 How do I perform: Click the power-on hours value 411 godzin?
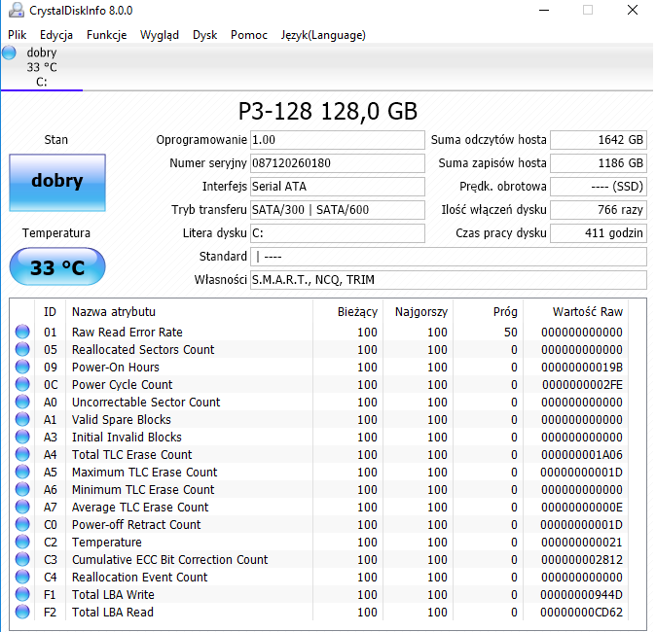[x=599, y=232]
